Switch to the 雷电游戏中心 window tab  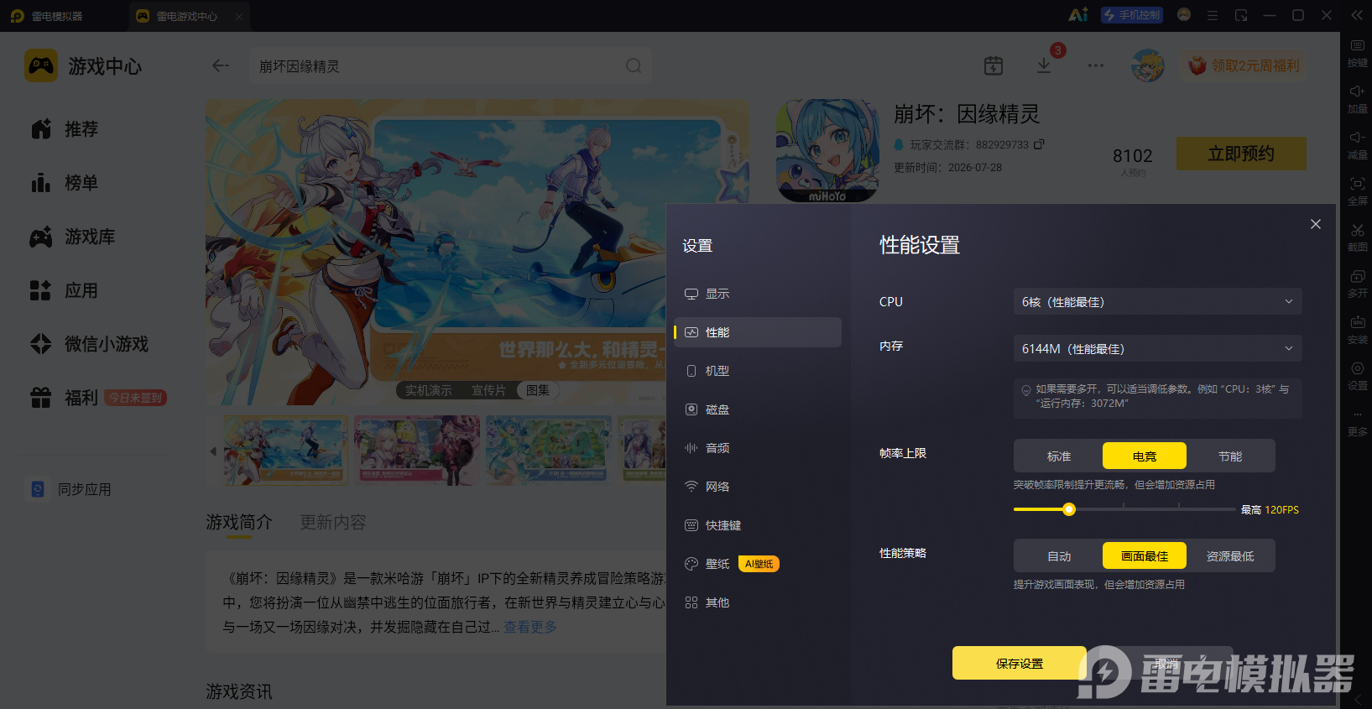(188, 16)
